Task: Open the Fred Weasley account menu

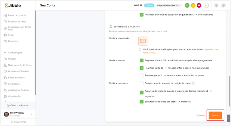Action: 18,114
